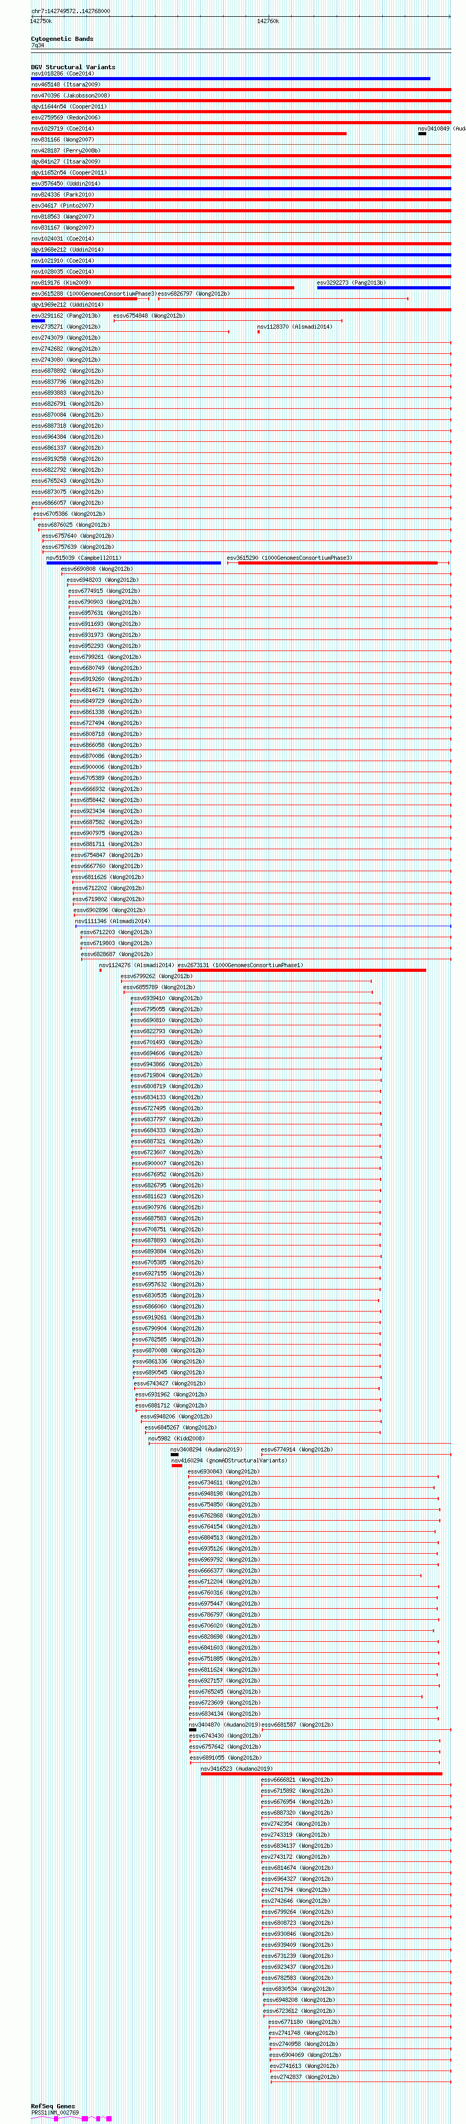Select the DGV Structural Variants track title
Image resolution: width=466 pixels, height=2124 pixels.
(x=73, y=67)
